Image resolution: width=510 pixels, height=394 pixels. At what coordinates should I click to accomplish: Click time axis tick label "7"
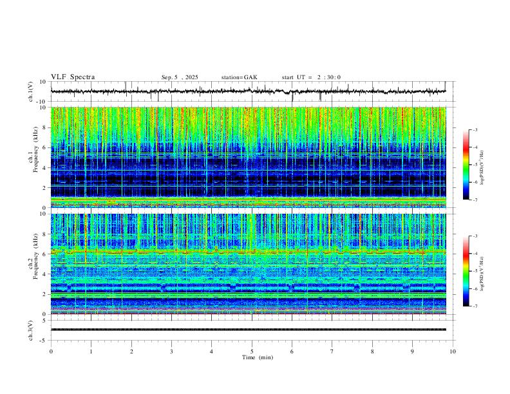(332, 352)
